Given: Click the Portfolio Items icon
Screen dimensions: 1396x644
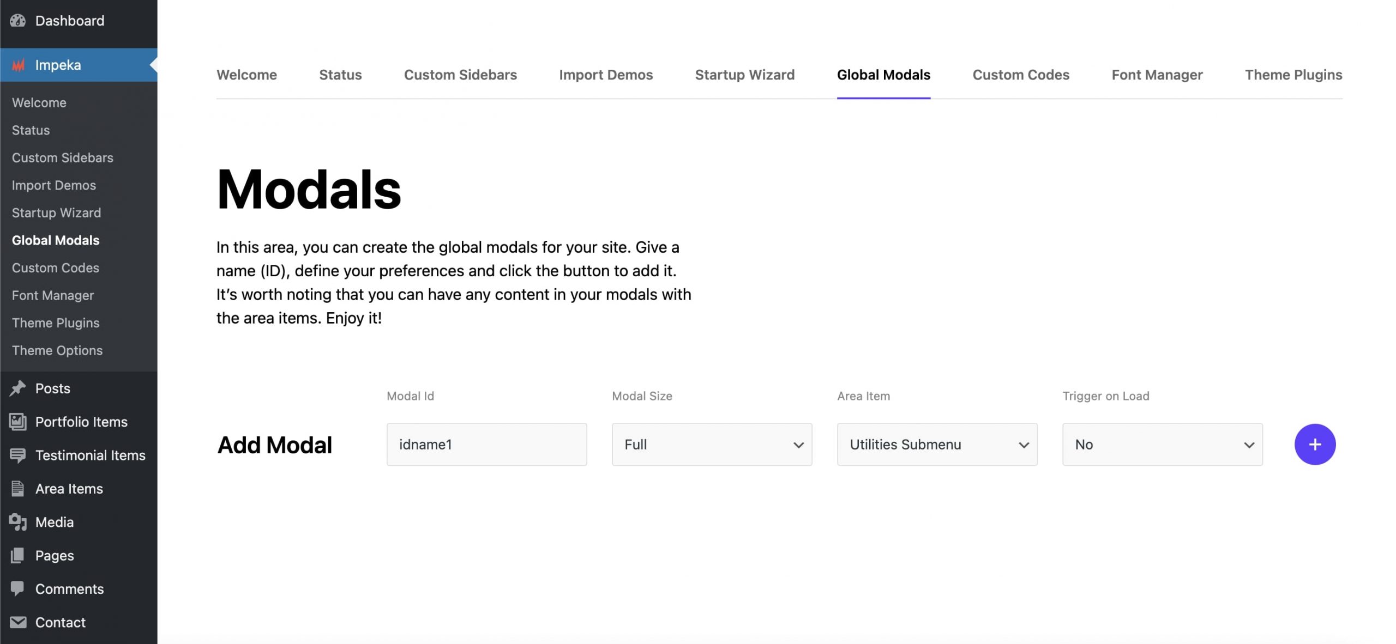Looking at the screenshot, I should (17, 422).
